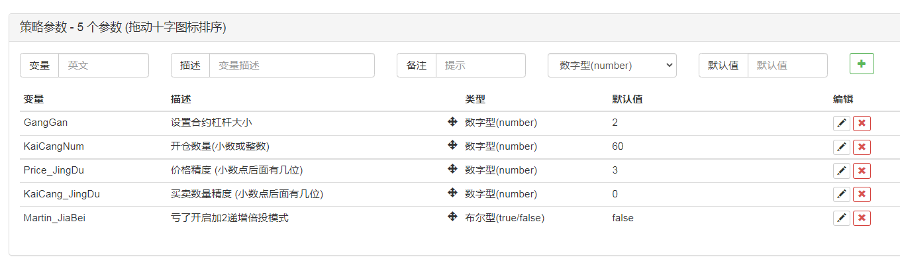Remove the Price_JingDu parameter
Image resolution: width=900 pixels, height=259 pixels.
pyautogui.click(x=862, y=171)
